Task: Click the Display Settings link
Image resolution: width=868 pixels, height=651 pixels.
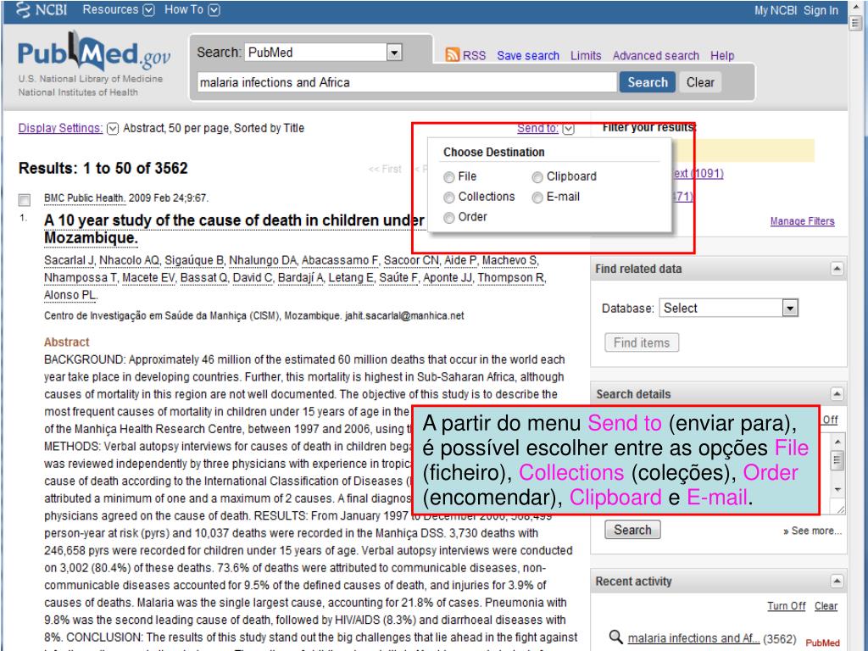Action: tap(60, 128)
